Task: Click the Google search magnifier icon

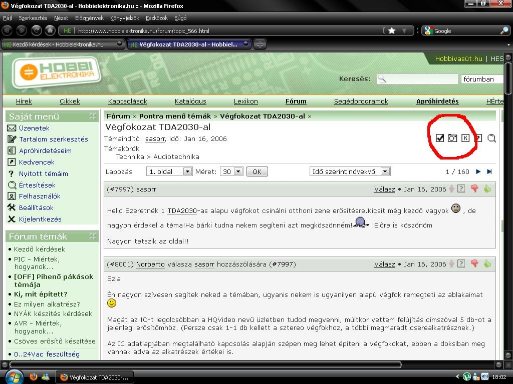Action: tap(504, 31)
